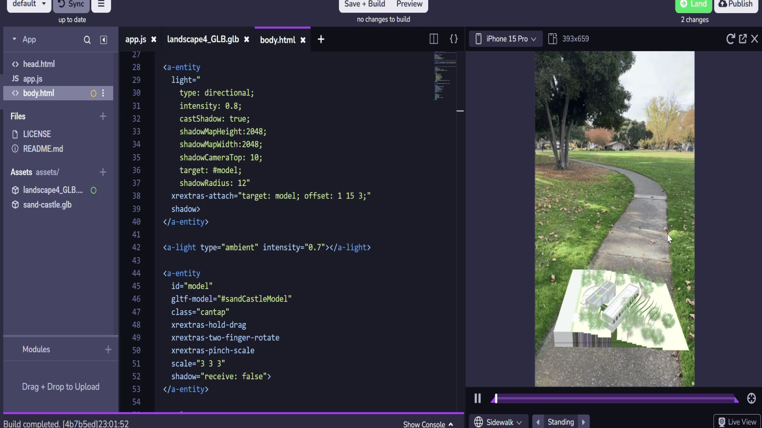762x428 pixels.
Task: Toggle device orientation next to 393x659
Action: point(552,39)
